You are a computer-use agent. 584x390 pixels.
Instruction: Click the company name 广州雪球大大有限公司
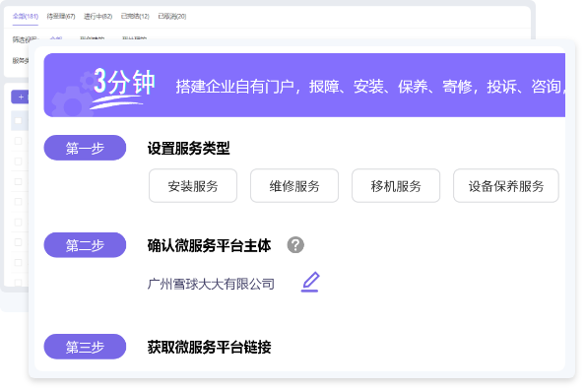[x=211, y=284]
